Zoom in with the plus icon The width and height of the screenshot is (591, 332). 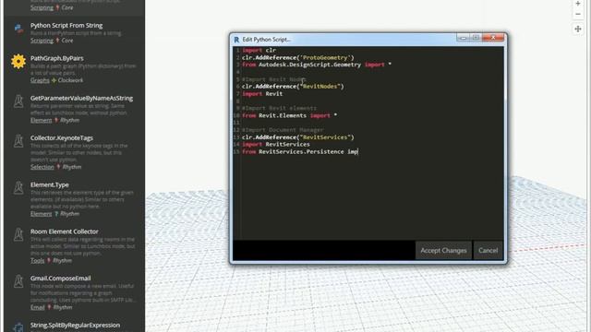578,4
